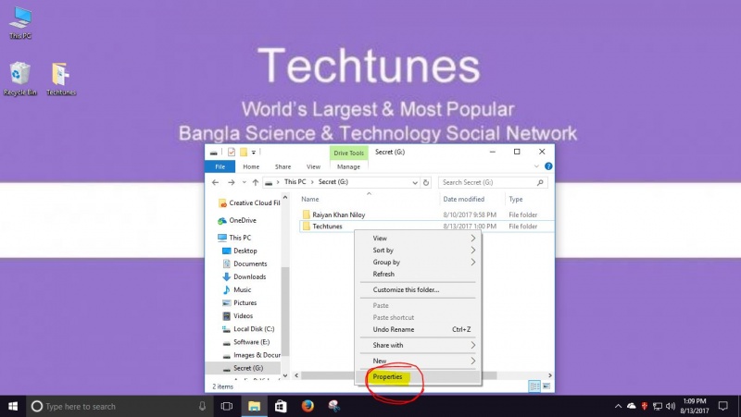Open Techtunes folder on the desktop
The image size is (741, 417).
click(61, 79)
